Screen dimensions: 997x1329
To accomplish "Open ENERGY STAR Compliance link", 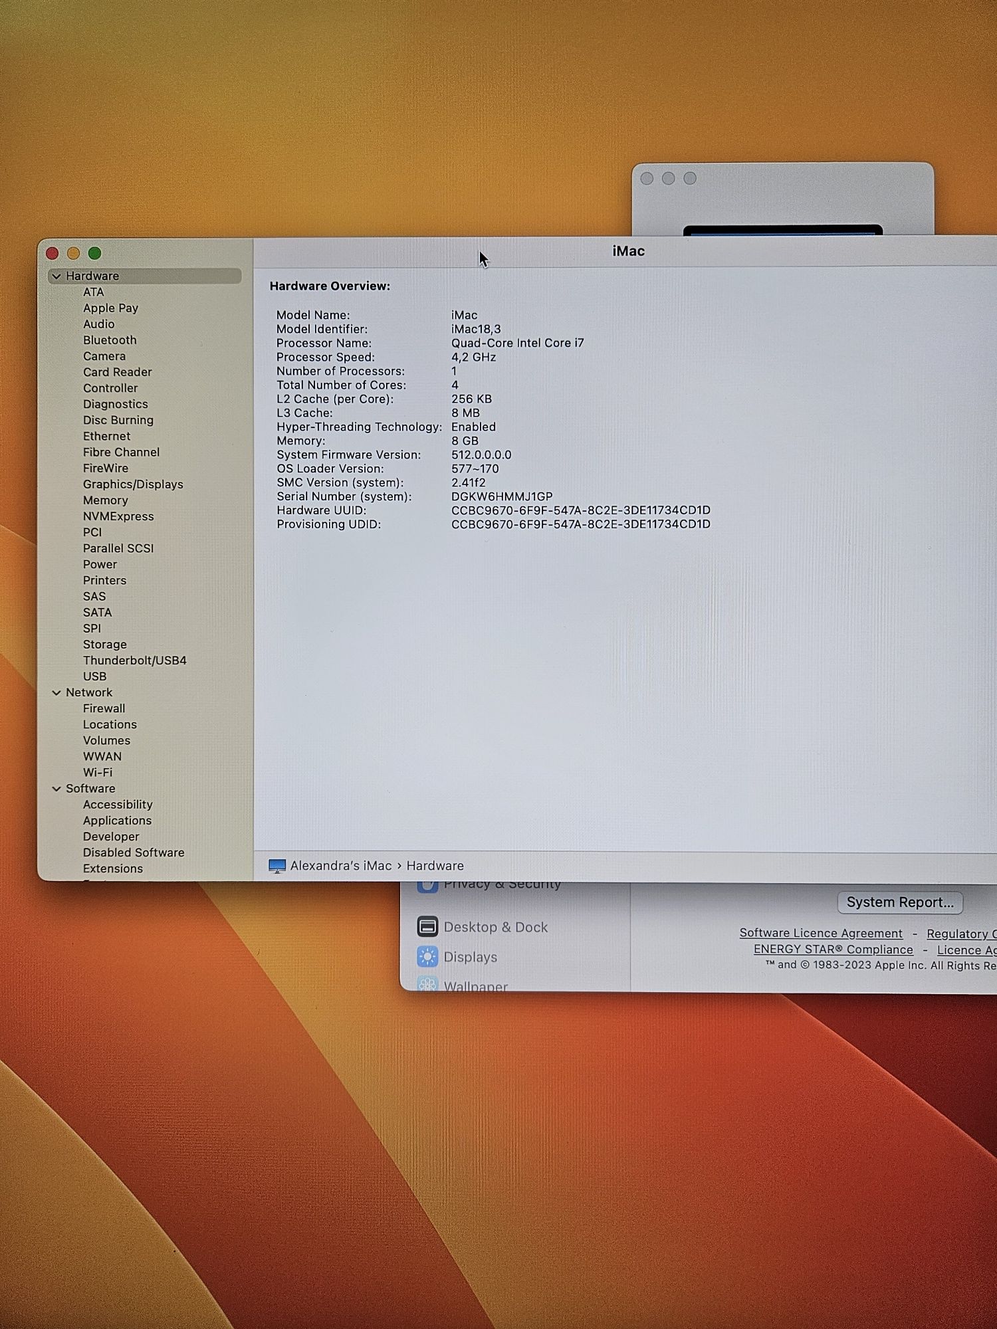I will tap(833, 950).
